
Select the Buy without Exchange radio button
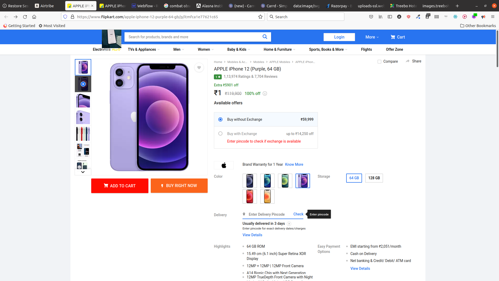coord(220,119)
